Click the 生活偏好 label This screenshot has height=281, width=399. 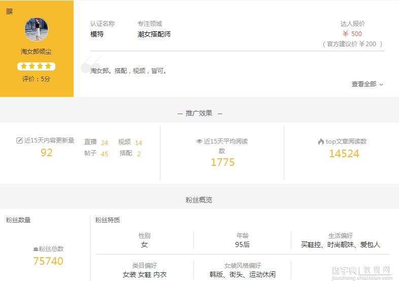[x=341, y=235]
